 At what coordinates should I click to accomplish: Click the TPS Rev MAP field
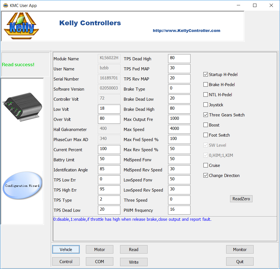(179, 79)
